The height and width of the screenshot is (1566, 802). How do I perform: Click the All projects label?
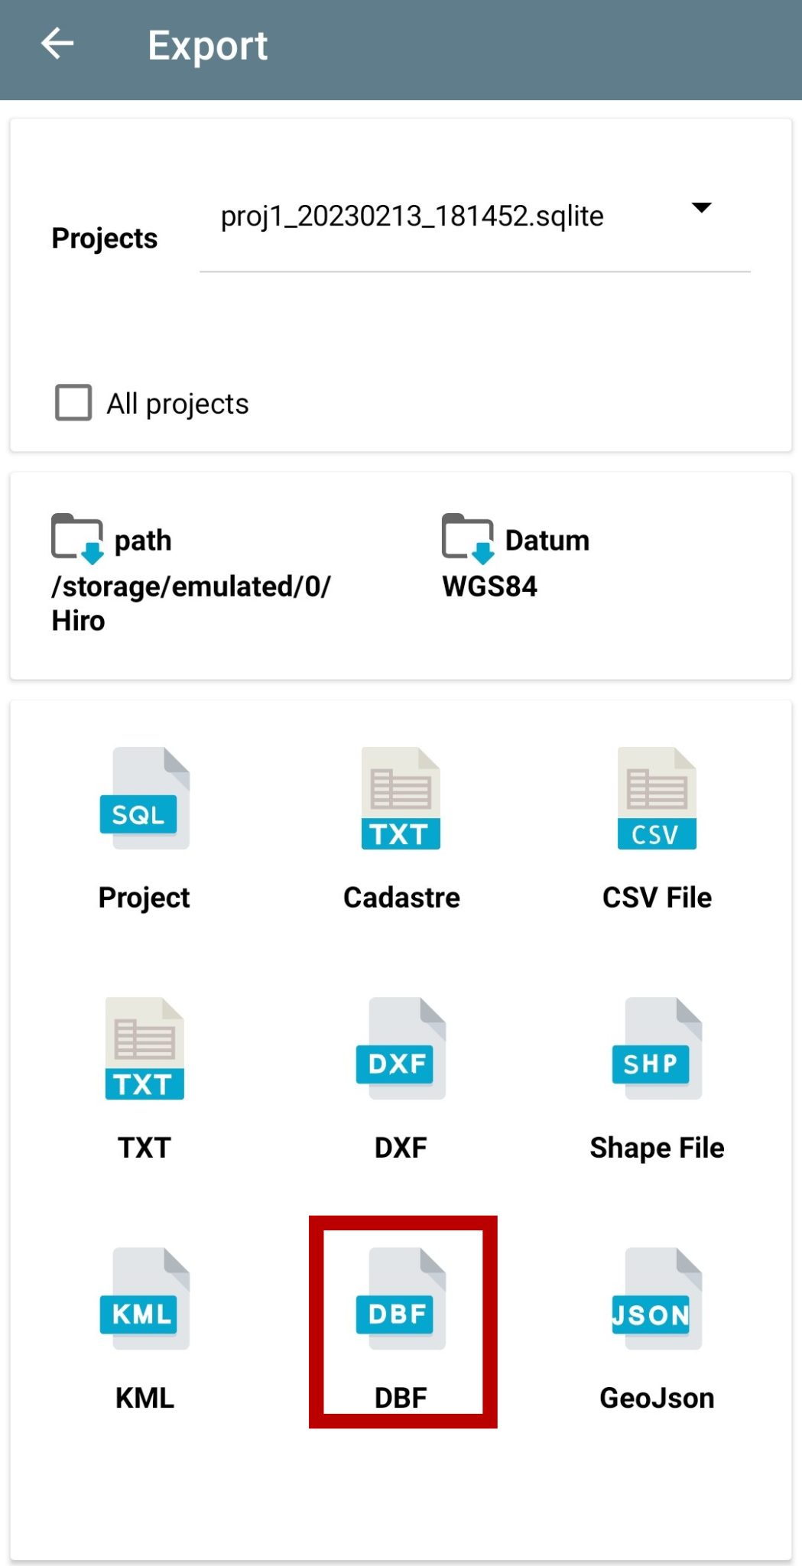pyautogui.click(x=177, y=404)
